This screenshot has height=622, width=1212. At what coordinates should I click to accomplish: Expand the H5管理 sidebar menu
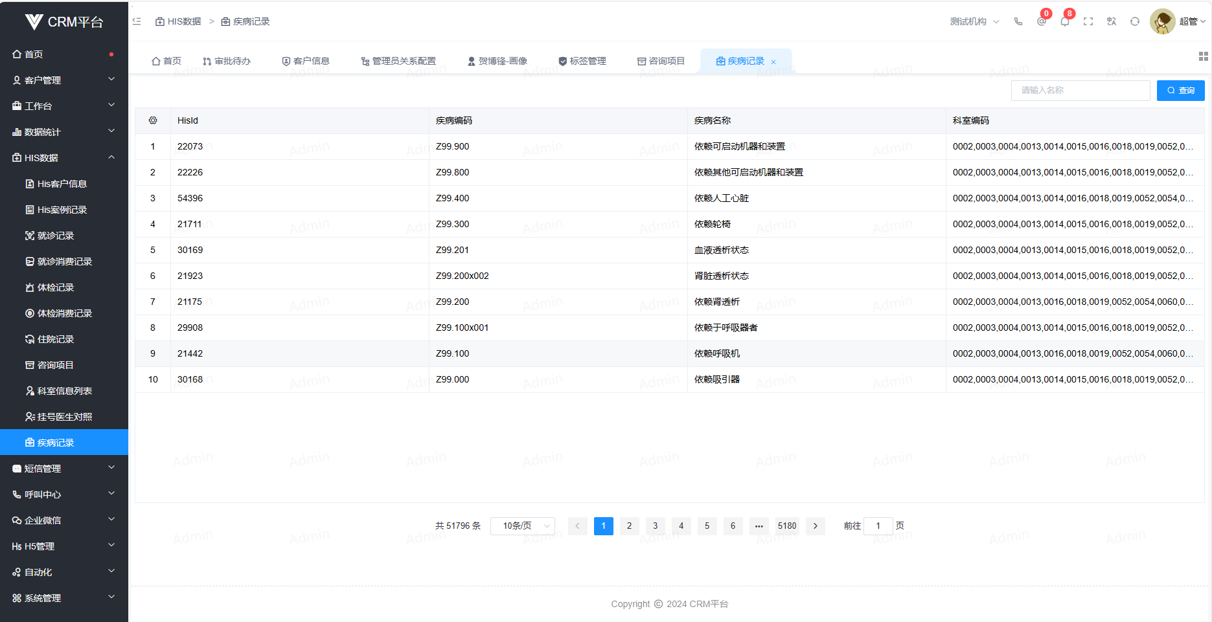tap(64, 546)
